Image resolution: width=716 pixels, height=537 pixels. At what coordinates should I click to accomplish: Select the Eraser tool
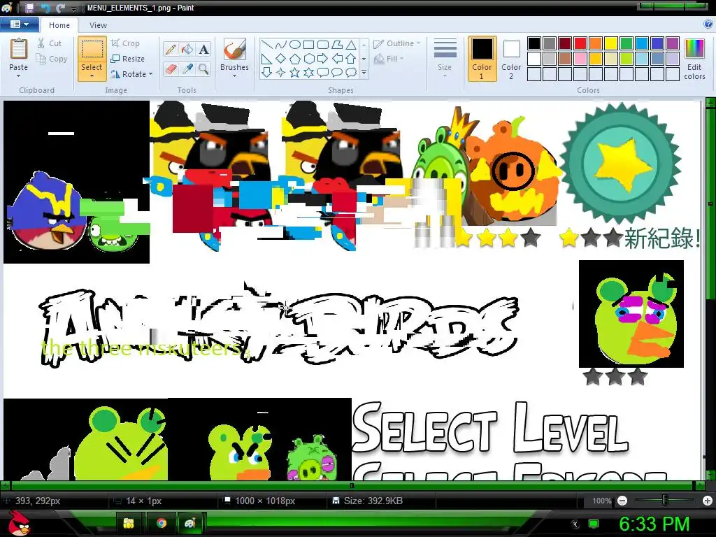click(x=171, y=69)
